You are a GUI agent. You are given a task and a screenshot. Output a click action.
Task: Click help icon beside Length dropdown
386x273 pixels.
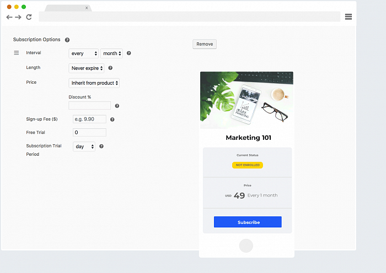tap(110, 68)
